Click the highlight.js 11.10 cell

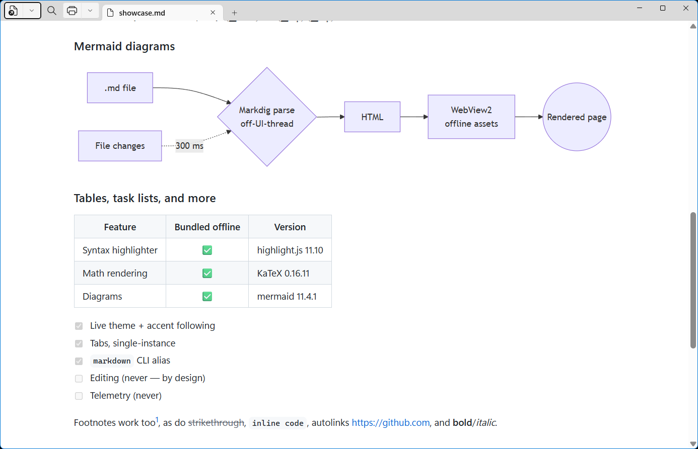coord(290,250)
